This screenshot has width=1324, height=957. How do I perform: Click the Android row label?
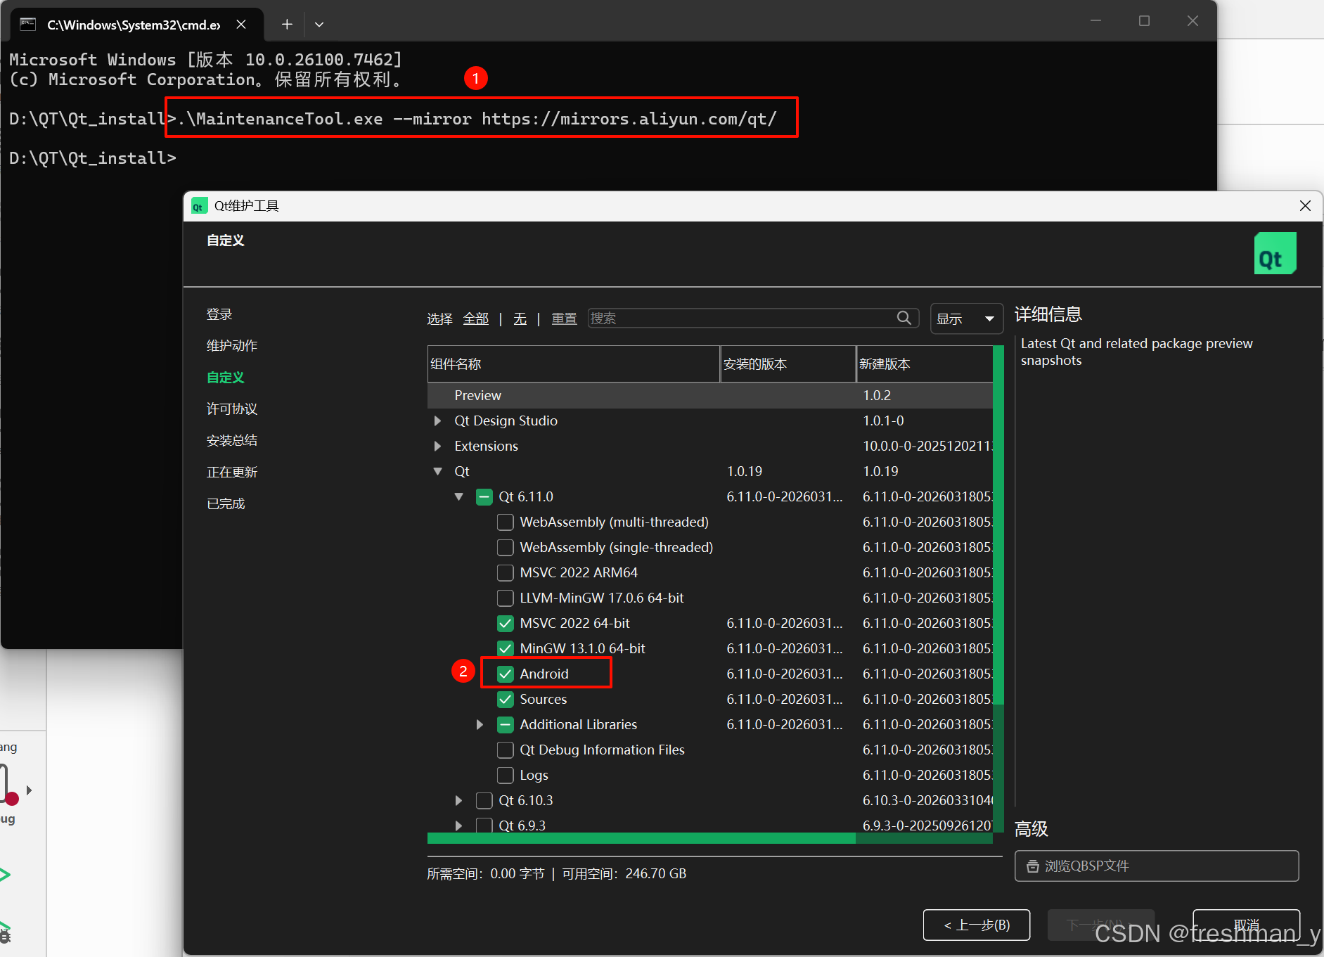point(544,674)
